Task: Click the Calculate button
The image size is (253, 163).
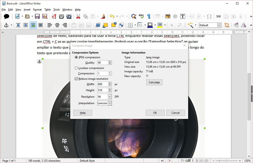Action: (x=154, y=82)
